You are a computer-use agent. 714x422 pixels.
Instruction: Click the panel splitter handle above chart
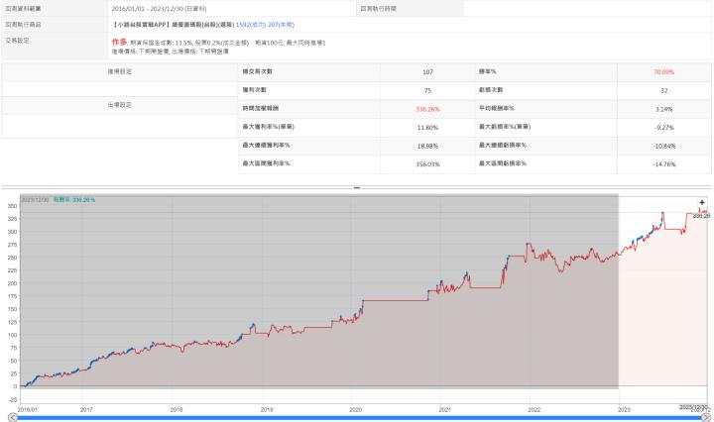357,186
